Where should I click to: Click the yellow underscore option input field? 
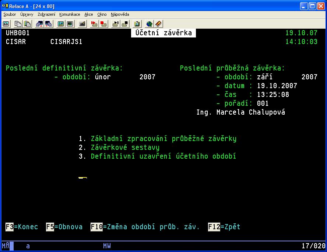tap(82, 178)
